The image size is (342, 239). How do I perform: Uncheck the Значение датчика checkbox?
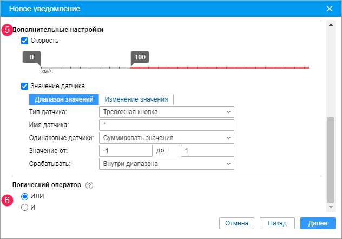coord(24,85)
